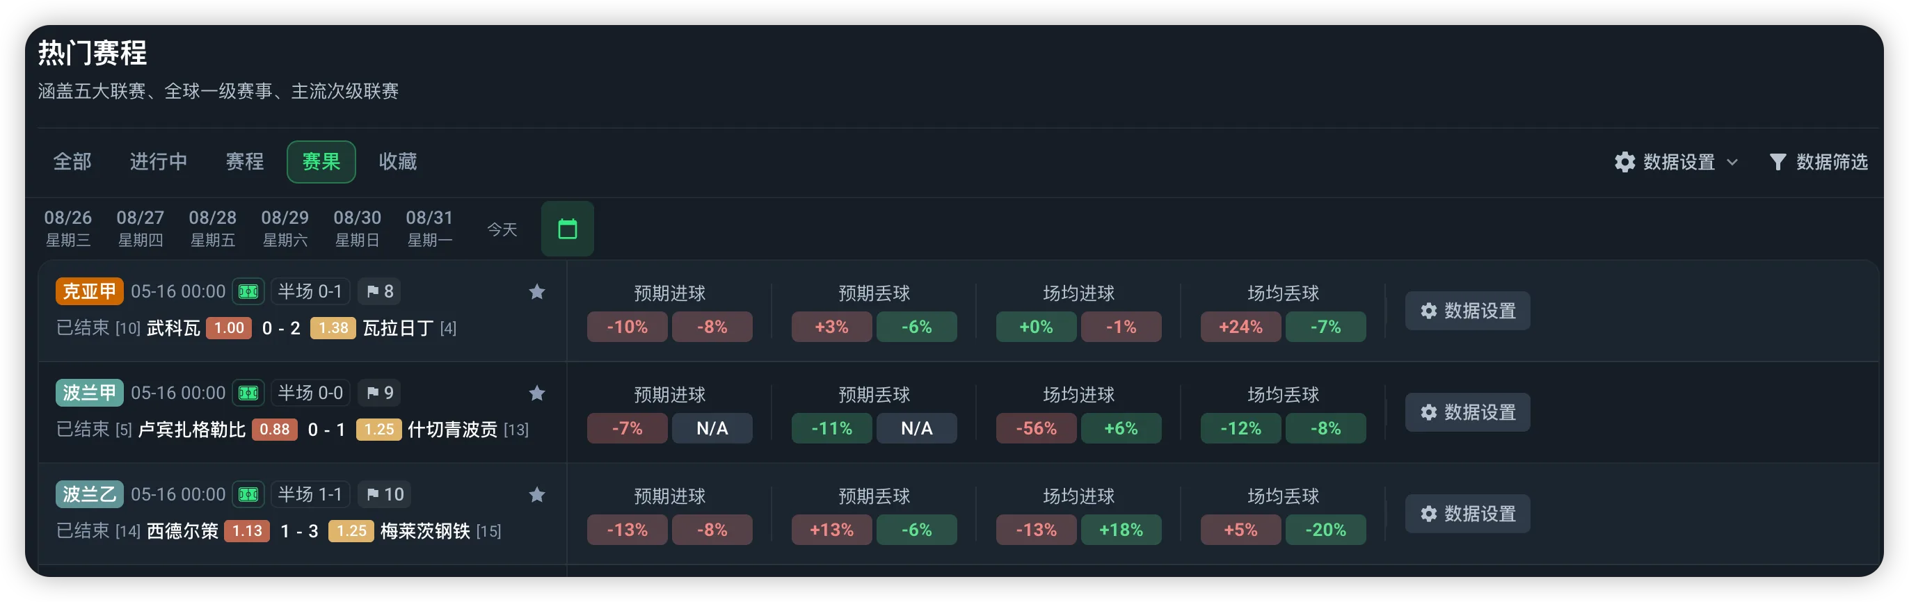This screenshot has height=602, width=1909.
Task: Jump to 今天 in date bar
Action: click(502, 229)
